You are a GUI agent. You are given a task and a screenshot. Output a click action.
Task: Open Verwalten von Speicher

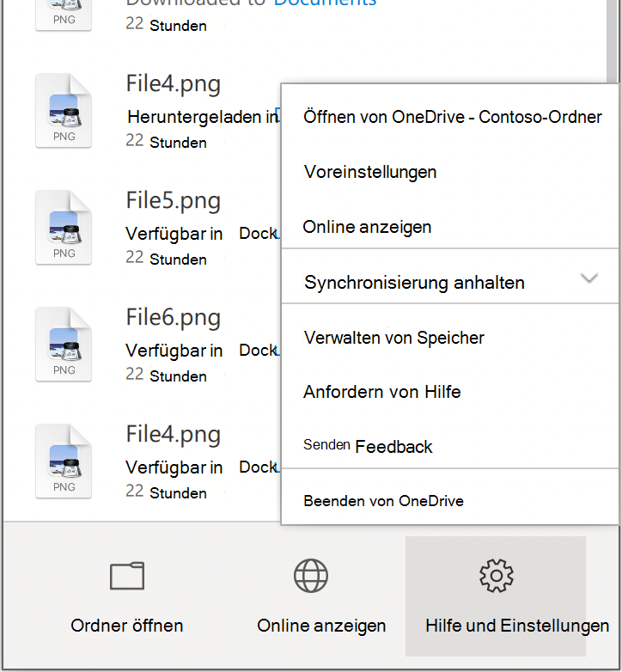pos(450,338)
